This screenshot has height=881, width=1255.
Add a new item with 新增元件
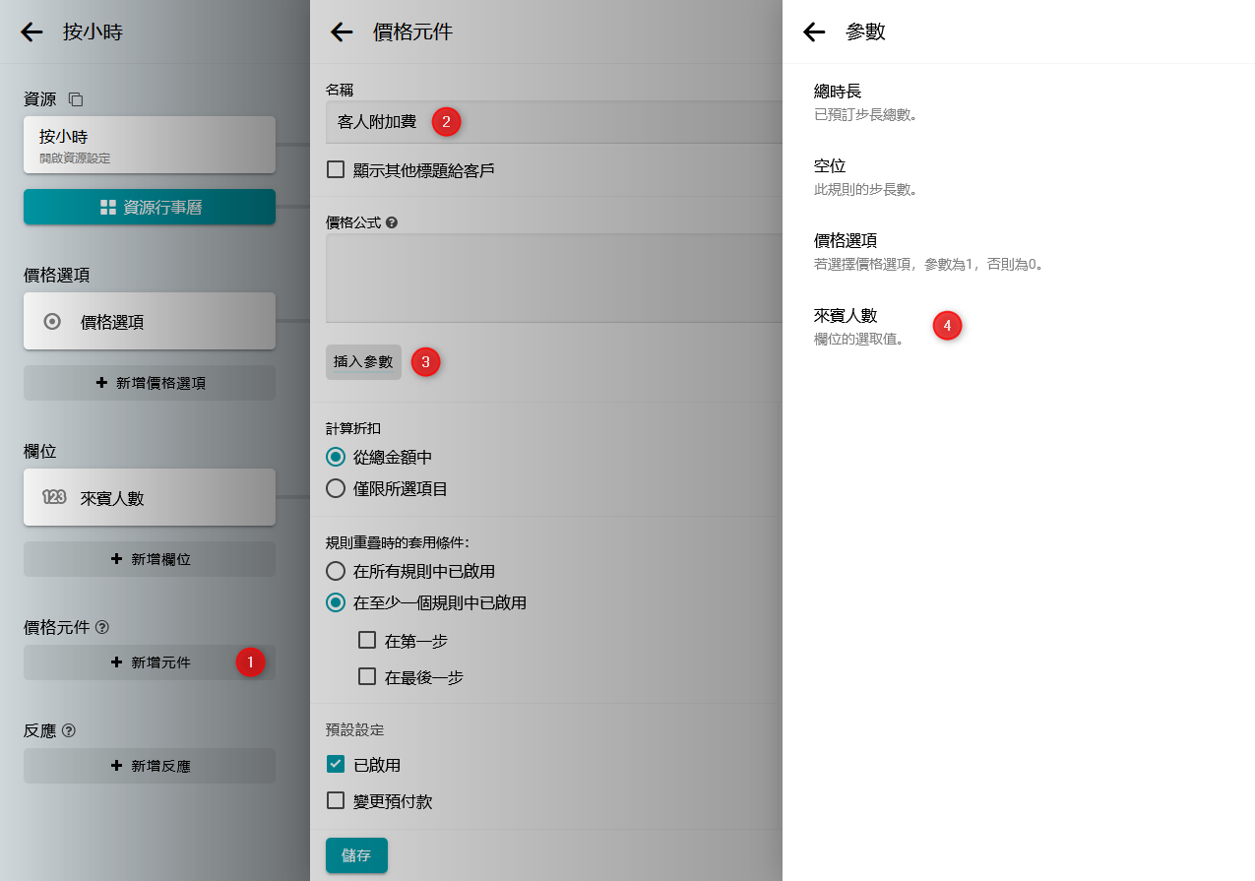pos(150,662)
